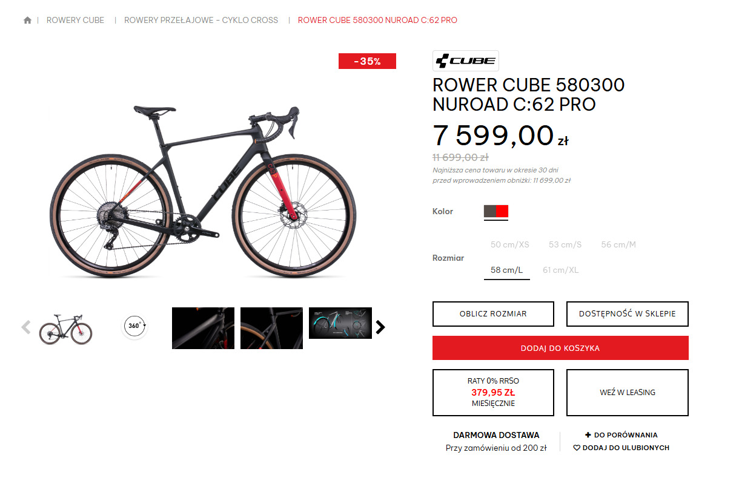The height and width of the screenshot is (481, 739).
Task: Pick size 61 cm/XL
Action: 560,270
